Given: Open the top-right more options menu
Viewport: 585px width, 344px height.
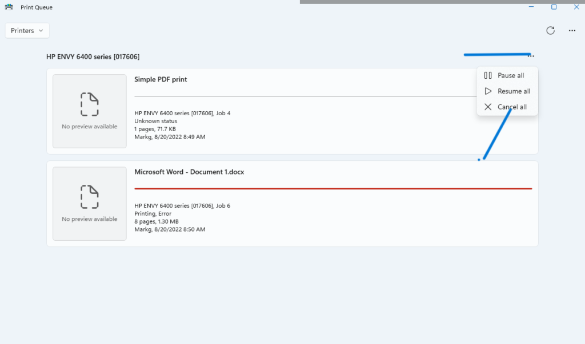Looking at the screenshot, I should click(x=572, y=31).
